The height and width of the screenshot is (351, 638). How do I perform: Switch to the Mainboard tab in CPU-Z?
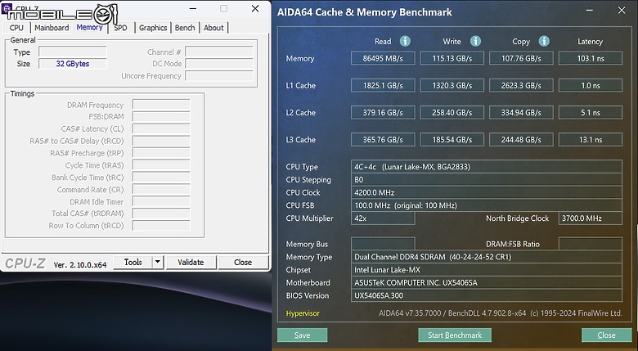(x=52, y=28)
